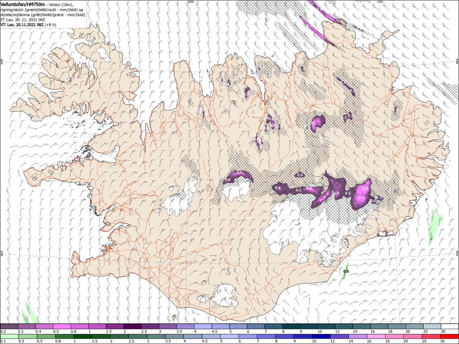Select the 'IT: Lau. 20. 11. 2021 00Z' text
The image size is (459, 344).
pos(23,20)
